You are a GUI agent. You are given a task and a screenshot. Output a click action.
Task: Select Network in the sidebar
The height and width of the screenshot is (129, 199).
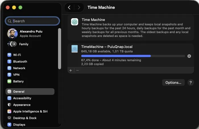tap(19, 68)
